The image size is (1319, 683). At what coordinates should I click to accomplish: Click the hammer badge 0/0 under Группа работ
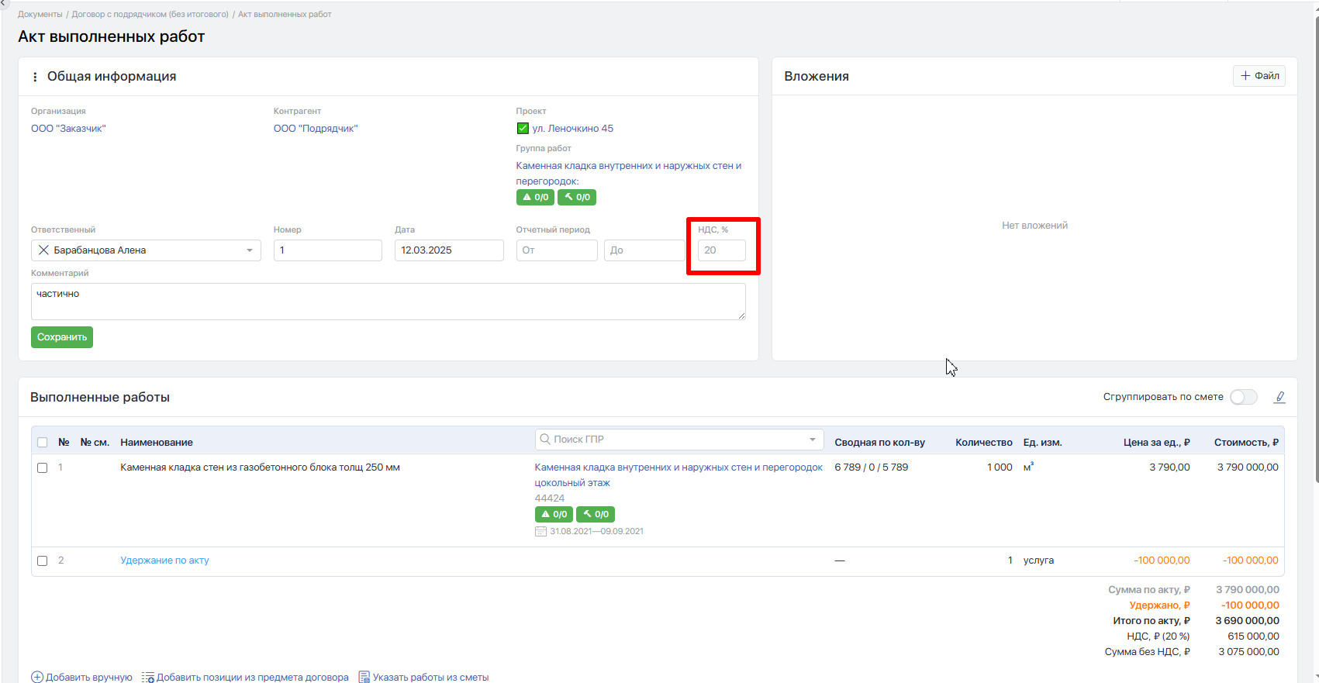coord(577,198)
